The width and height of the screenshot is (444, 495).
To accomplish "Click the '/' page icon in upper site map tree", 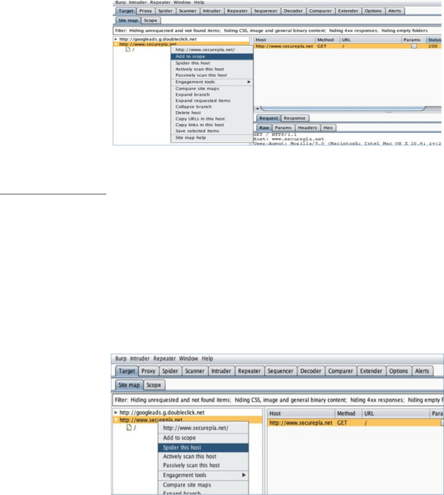I will 128,50.
